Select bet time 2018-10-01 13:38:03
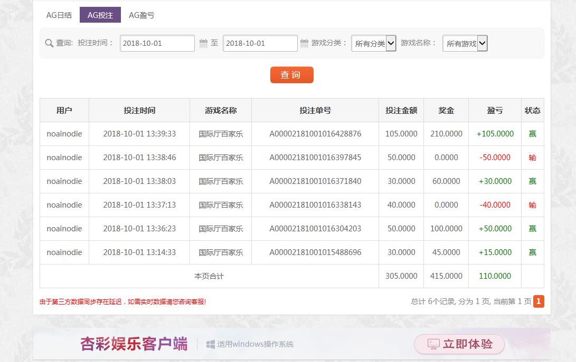 (139, 181)
